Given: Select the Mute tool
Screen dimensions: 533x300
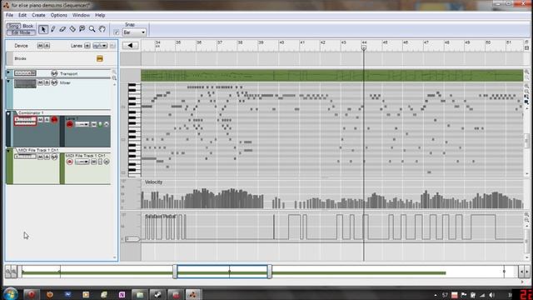Looking at the screenshot, I should [82, 30].
